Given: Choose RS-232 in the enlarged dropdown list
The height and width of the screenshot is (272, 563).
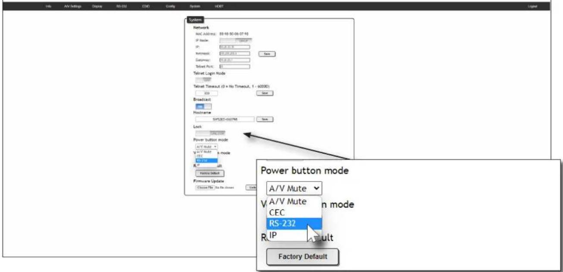Looking at the screenshot, I should (294, 224).
